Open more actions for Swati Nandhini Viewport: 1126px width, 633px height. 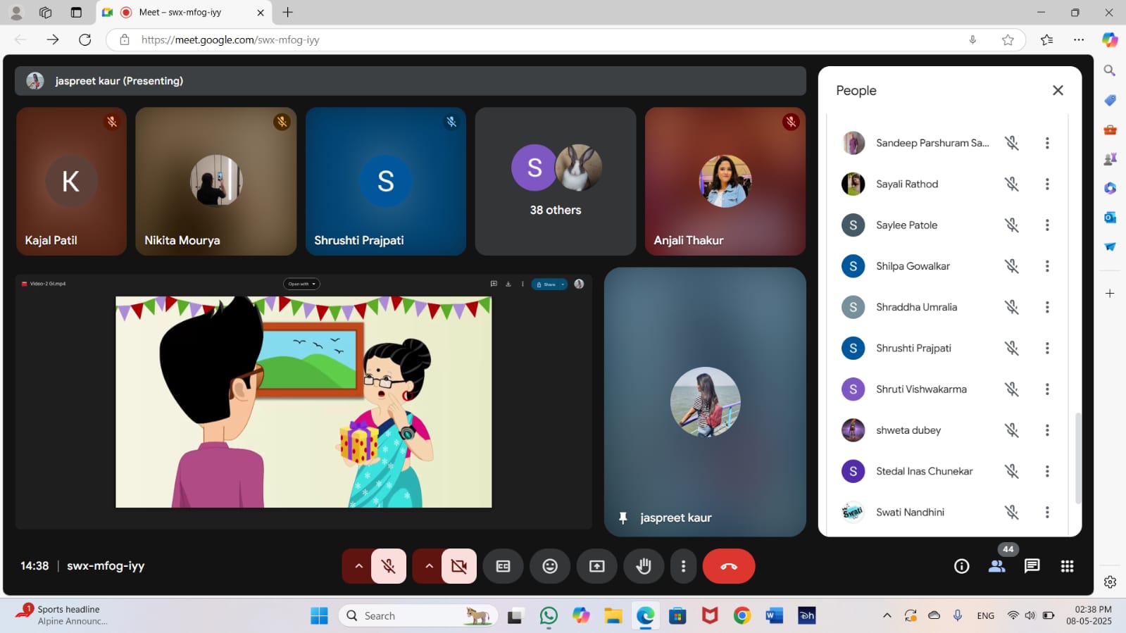point(1047,512)
